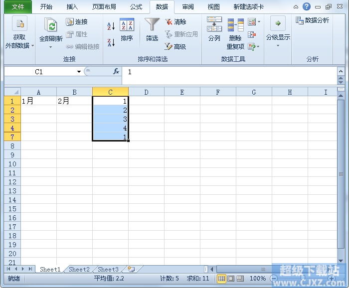Click the 100% zoom level
This screenshot has width=349, height=288.
click(258, 279)
